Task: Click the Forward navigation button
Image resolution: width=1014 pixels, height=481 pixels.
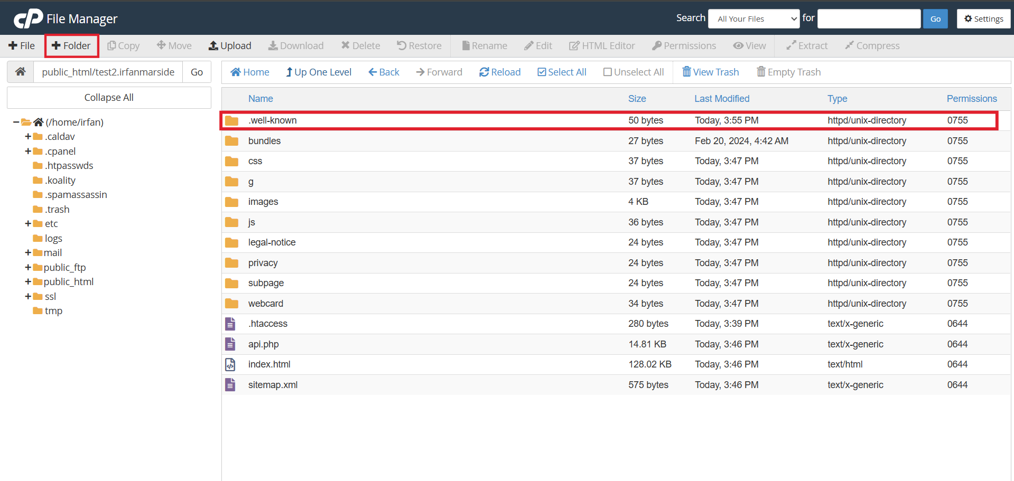Action: pyautogui.click(x=439, y=72)
